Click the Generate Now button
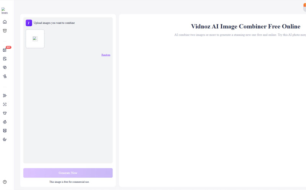This screenshot has height=190, width=306. 68,173
